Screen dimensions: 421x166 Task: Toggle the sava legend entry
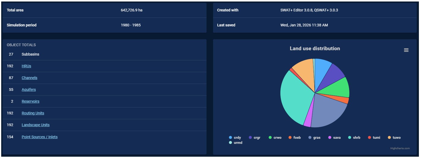(334, 137)
